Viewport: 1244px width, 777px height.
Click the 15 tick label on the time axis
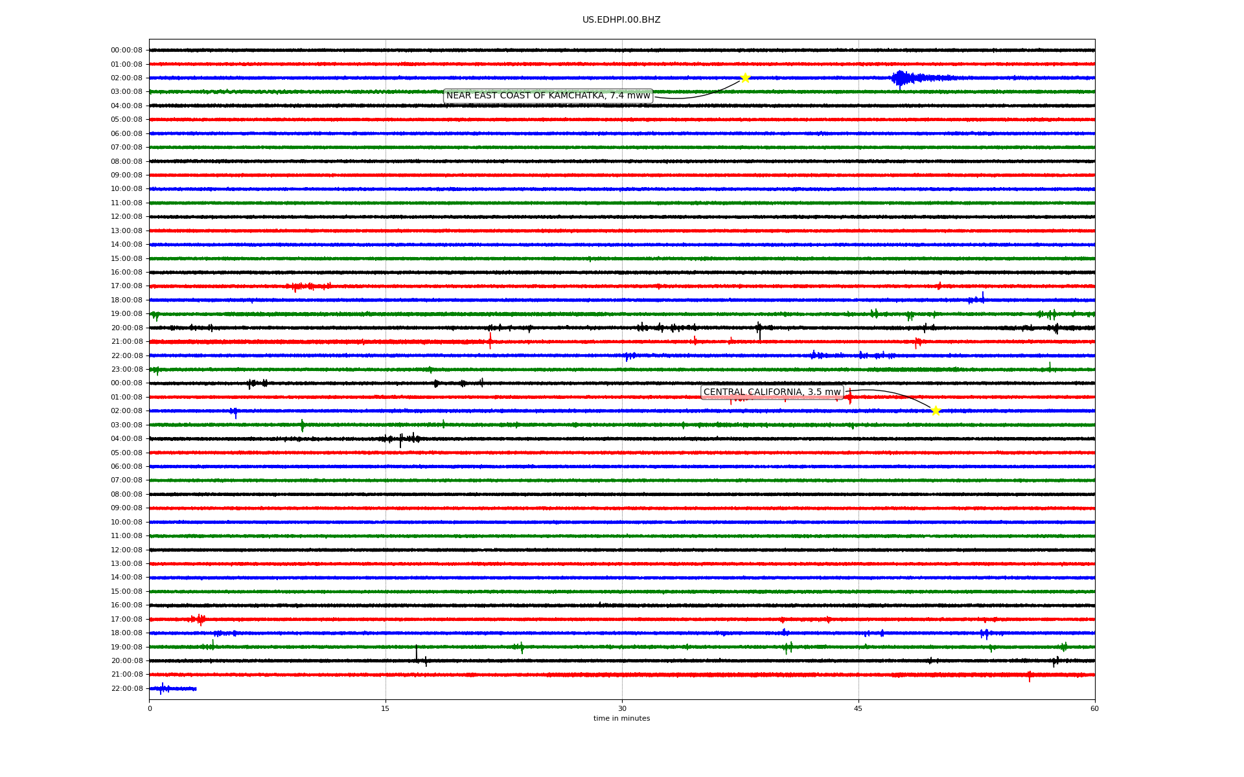pyautogui.click(x=386, y=708)
